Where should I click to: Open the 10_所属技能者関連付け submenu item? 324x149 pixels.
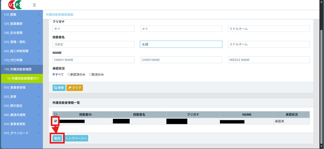(22, 78)
